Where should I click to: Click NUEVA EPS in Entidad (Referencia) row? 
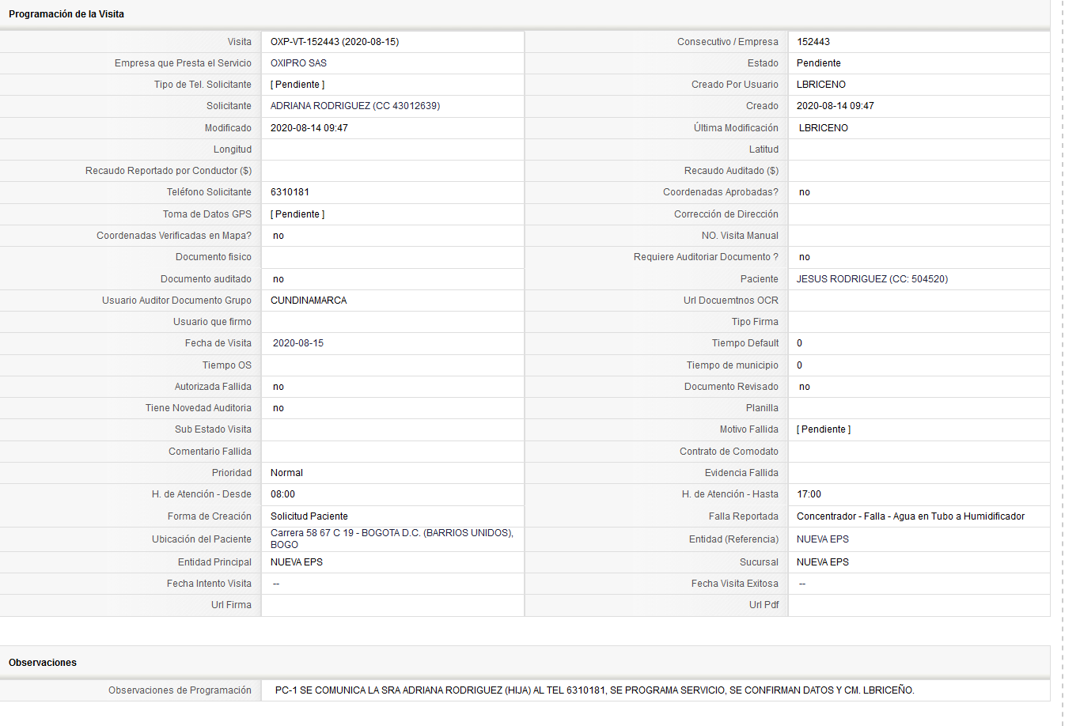[823, 539]
